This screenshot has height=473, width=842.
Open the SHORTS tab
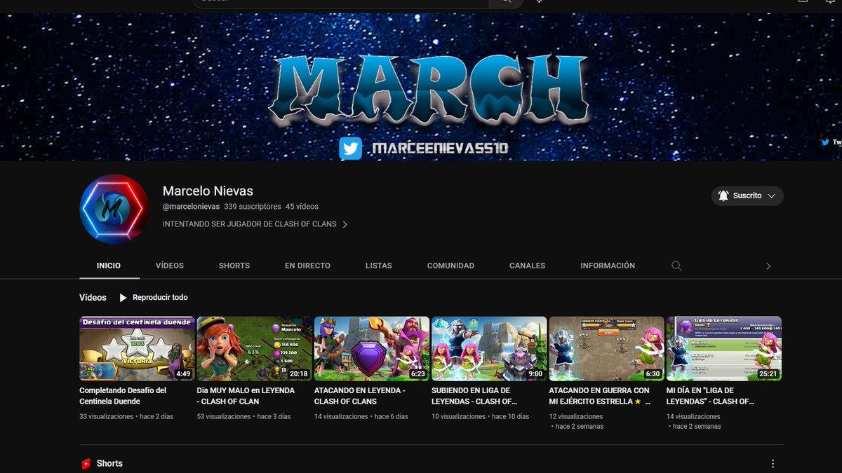point(234,266)
